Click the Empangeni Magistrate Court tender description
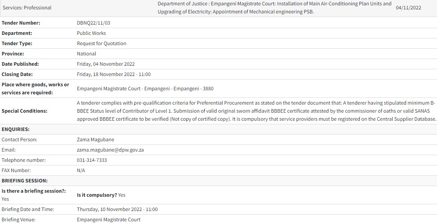Image resolution: width=437 pixels, height=224 pixels. tap(274, 8)
